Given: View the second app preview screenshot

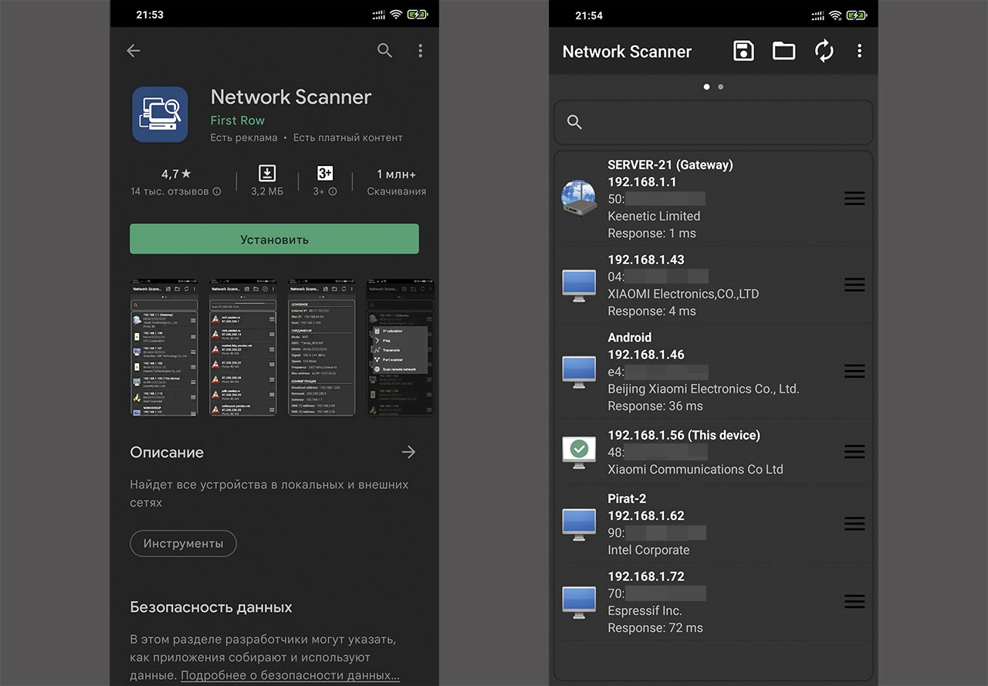Looking at the screenshot, I should (x=243, y=348).
